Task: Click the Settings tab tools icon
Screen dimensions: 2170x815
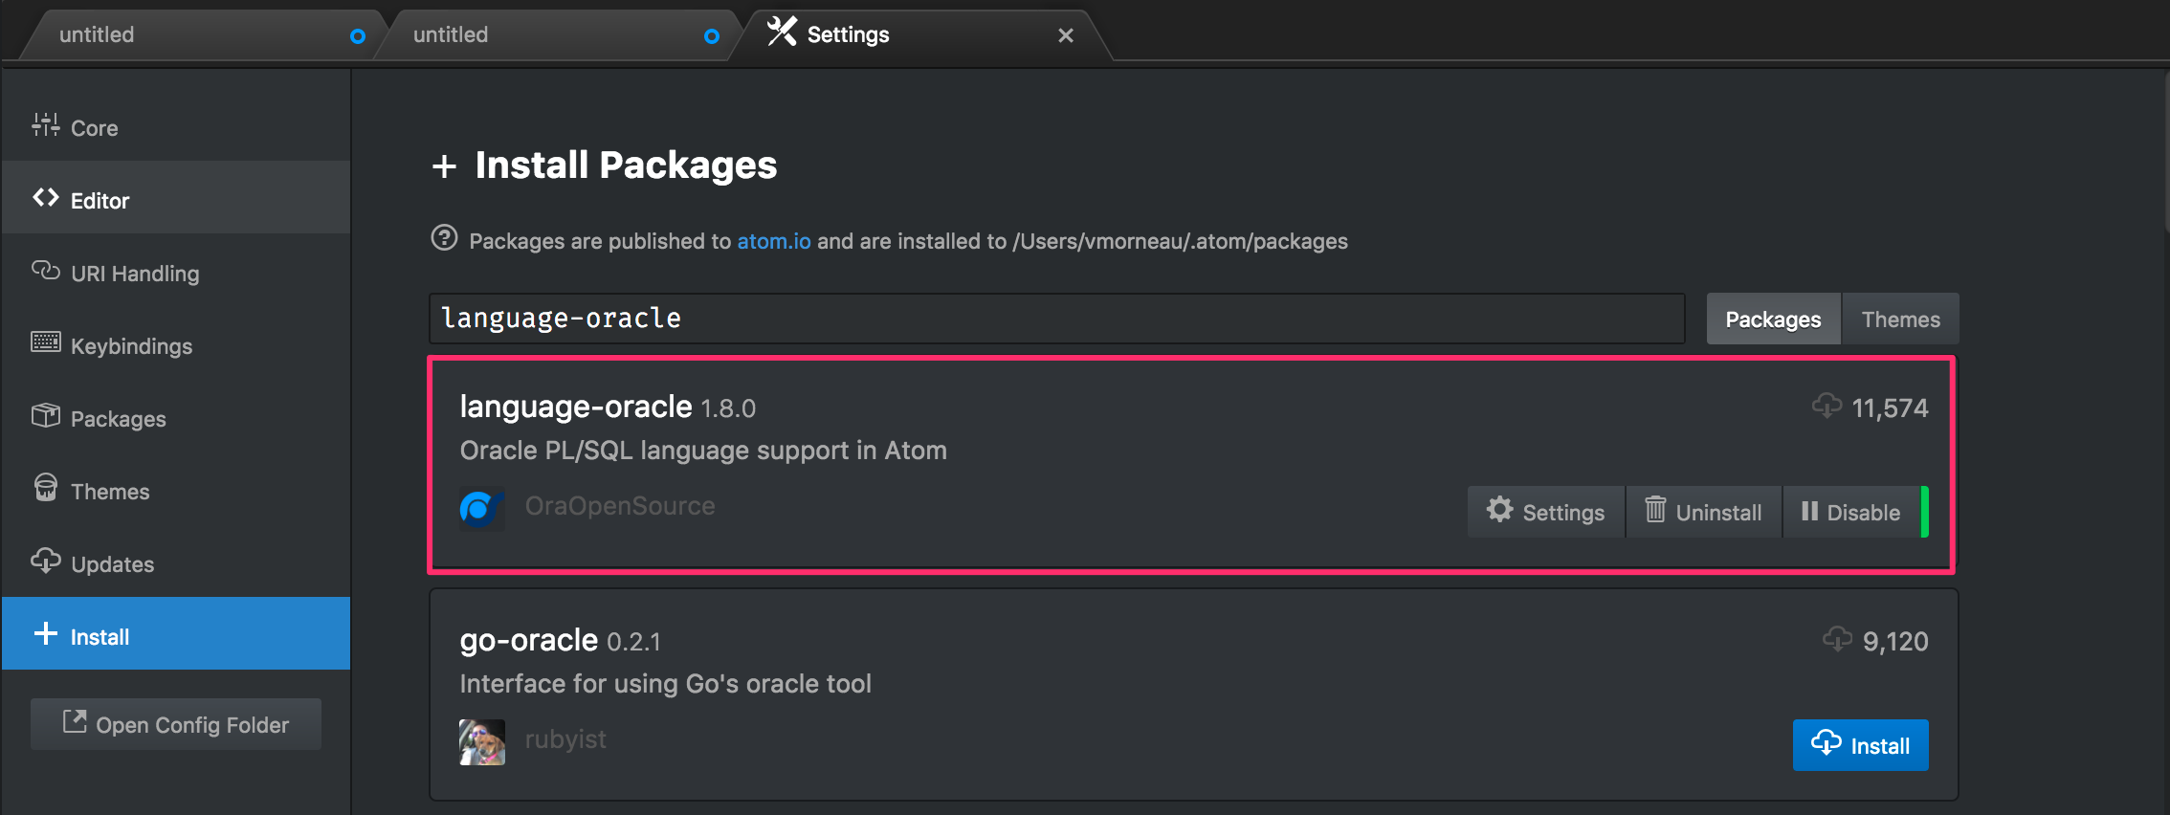Action: click(x=782, y=32)
